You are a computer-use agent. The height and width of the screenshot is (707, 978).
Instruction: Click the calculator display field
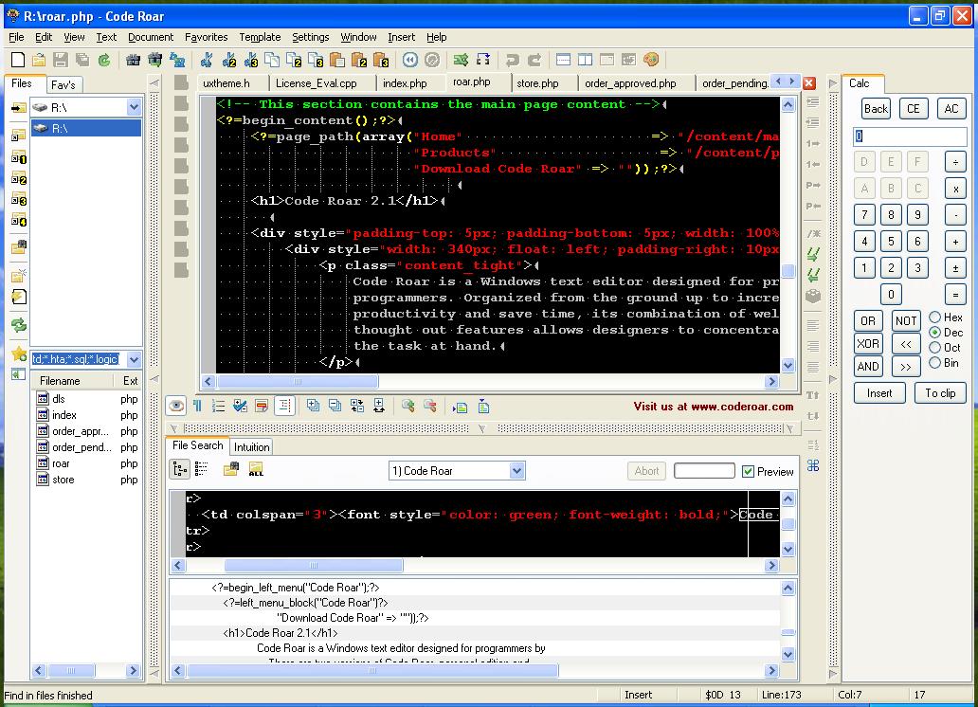point(910,136)
